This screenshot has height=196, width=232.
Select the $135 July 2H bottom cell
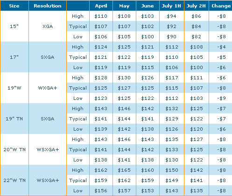(197, 190)
